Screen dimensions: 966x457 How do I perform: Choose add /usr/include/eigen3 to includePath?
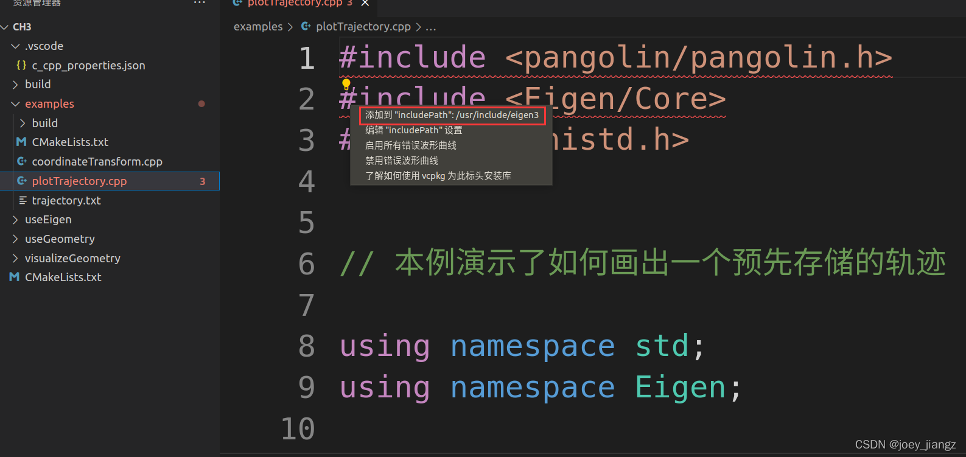(x=452, y=115)
